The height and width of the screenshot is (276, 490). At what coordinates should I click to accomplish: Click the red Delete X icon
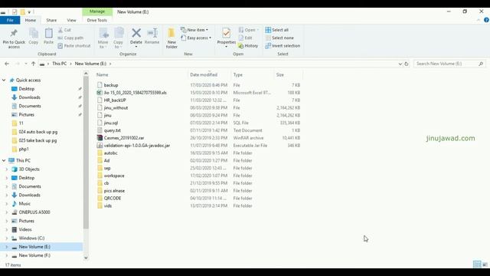click(x=136, y=33)
